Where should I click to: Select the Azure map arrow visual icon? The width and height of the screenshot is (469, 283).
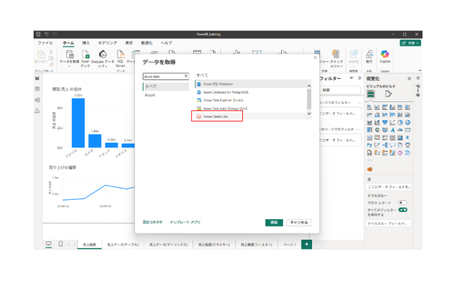click(x=392, y=130)
